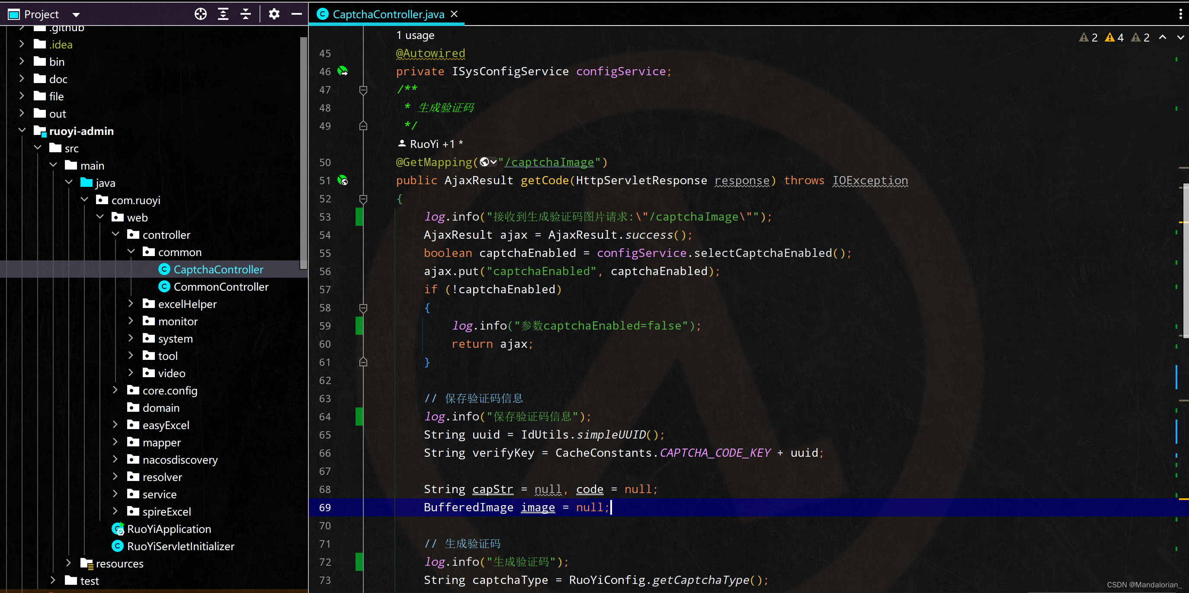The image size is (1189, 593).
Task: Click the Collapse All icon in the Project panel
Action: point(246,14)
